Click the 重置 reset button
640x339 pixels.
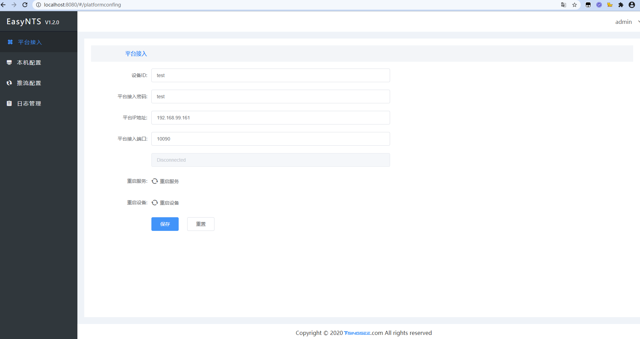(201, 224)
